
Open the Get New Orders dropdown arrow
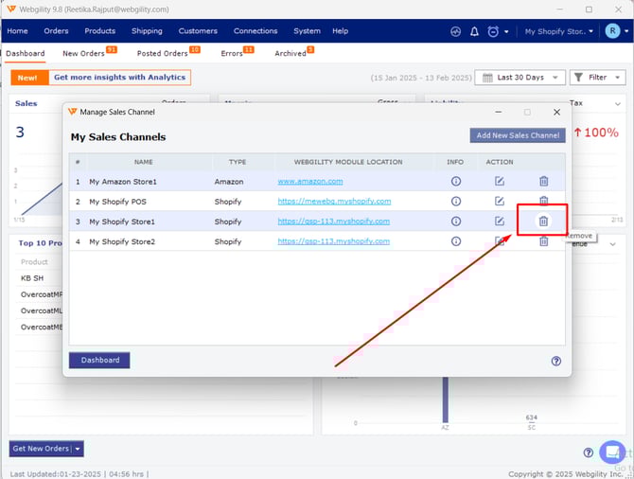tap(78, 449)
